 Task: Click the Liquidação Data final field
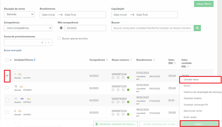pos(142,15)
